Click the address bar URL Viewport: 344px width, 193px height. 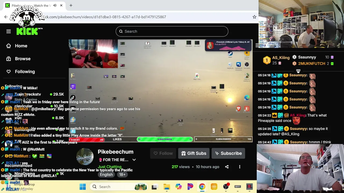coord(105,17)
